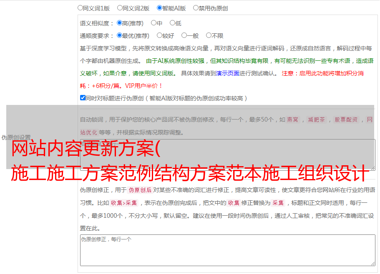Click the 收集>采集 example tag

click(124, 203)
